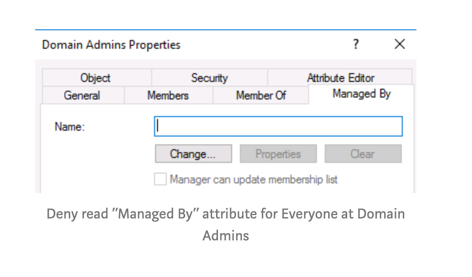Select the Managed By tab
The width and height of the screenshot is (472, 277).
(x=361, y=94)
